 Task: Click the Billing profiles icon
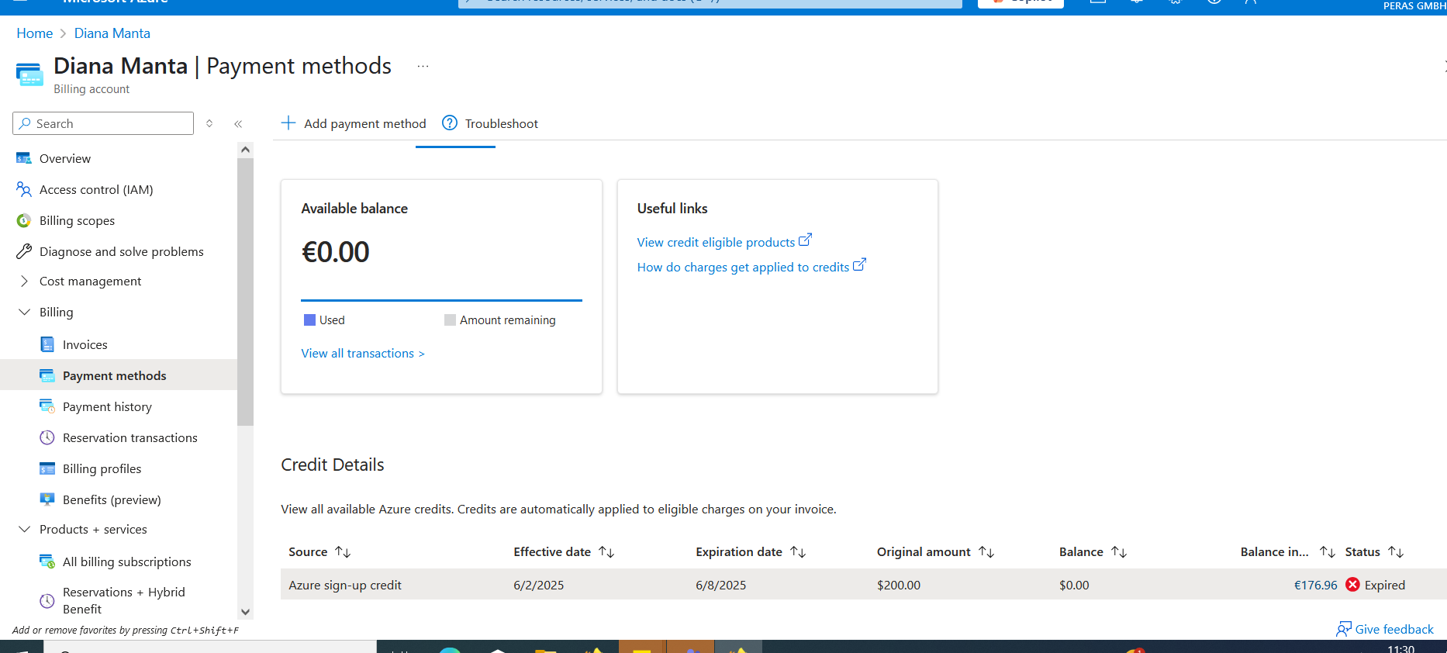click(47, 468)
